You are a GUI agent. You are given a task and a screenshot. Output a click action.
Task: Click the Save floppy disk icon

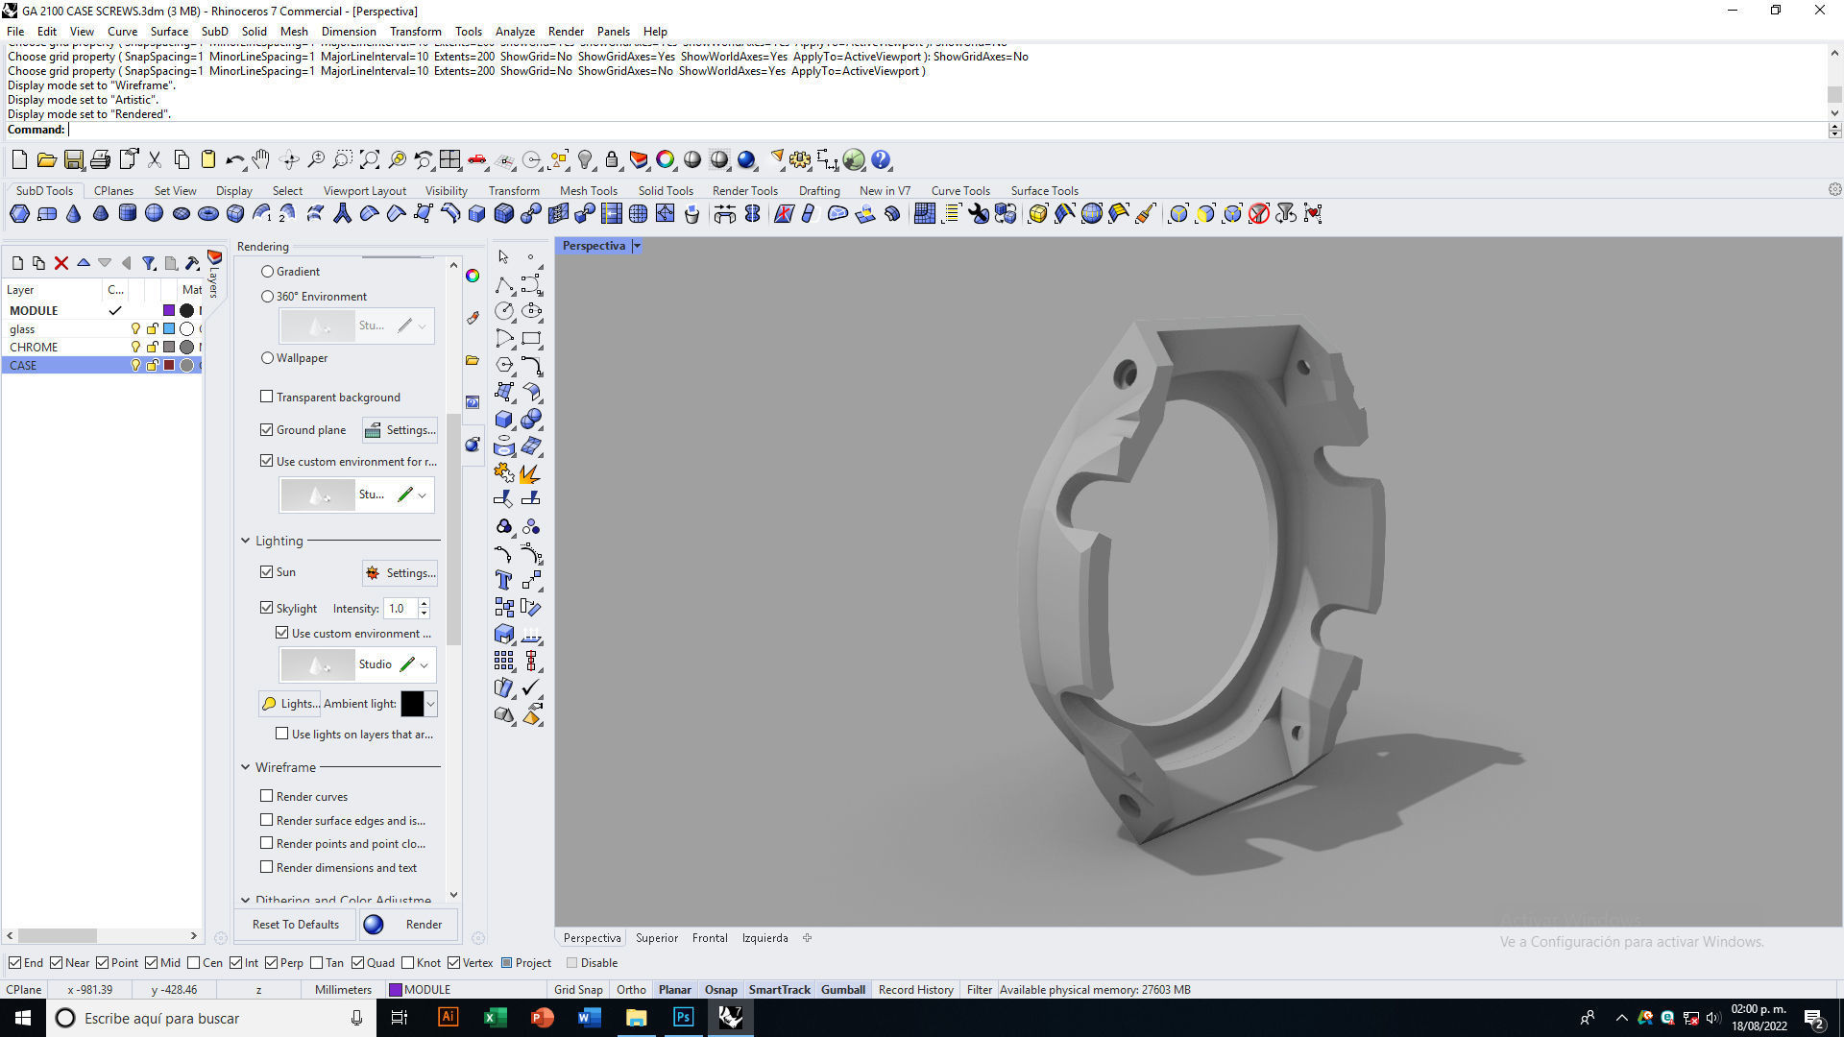pos(73,159)
